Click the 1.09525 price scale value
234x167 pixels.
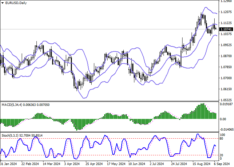tap(226, 45)
